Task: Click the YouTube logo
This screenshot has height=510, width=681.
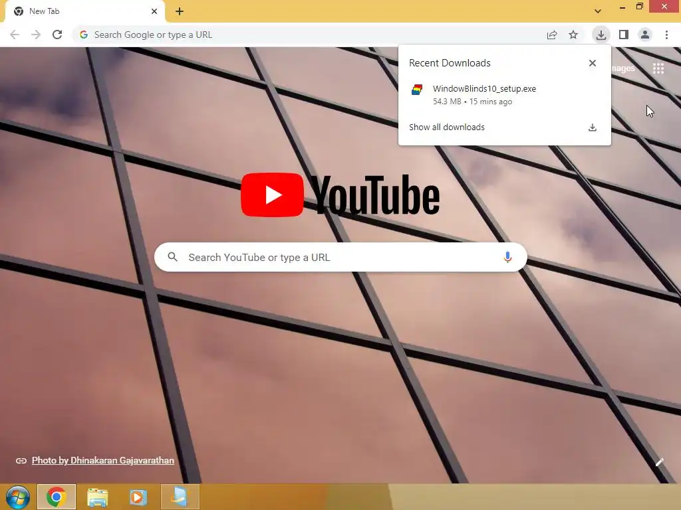Action: (340, 195)
